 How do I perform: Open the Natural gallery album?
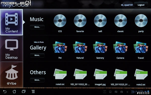click(x=80, y=47)
